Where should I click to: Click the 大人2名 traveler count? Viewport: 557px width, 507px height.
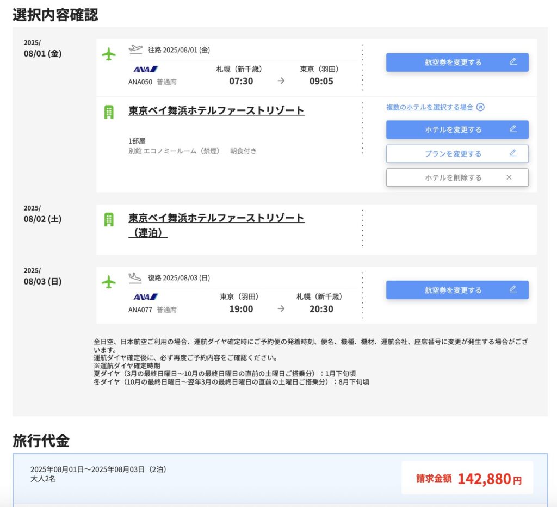pyautogui.click(x=44, y=479)
